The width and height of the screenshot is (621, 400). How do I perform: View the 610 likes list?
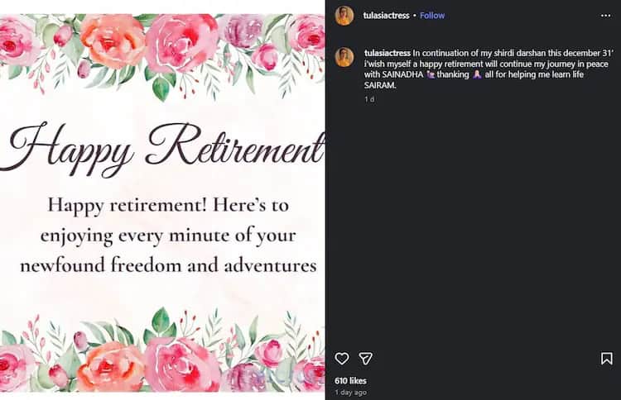point(351,380)
